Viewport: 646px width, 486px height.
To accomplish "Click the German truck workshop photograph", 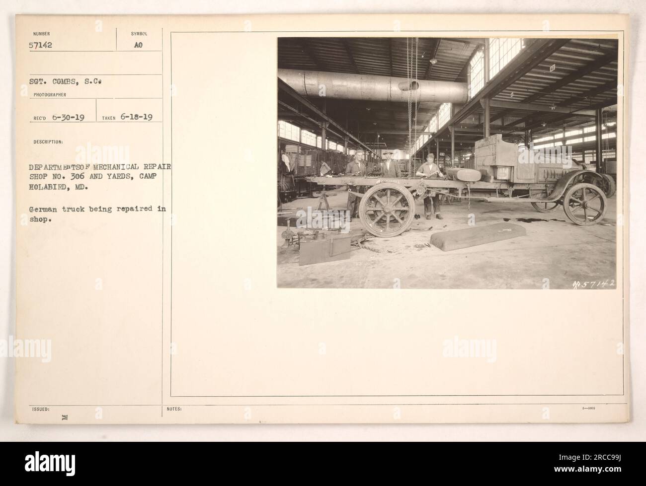I will [447, 163].
